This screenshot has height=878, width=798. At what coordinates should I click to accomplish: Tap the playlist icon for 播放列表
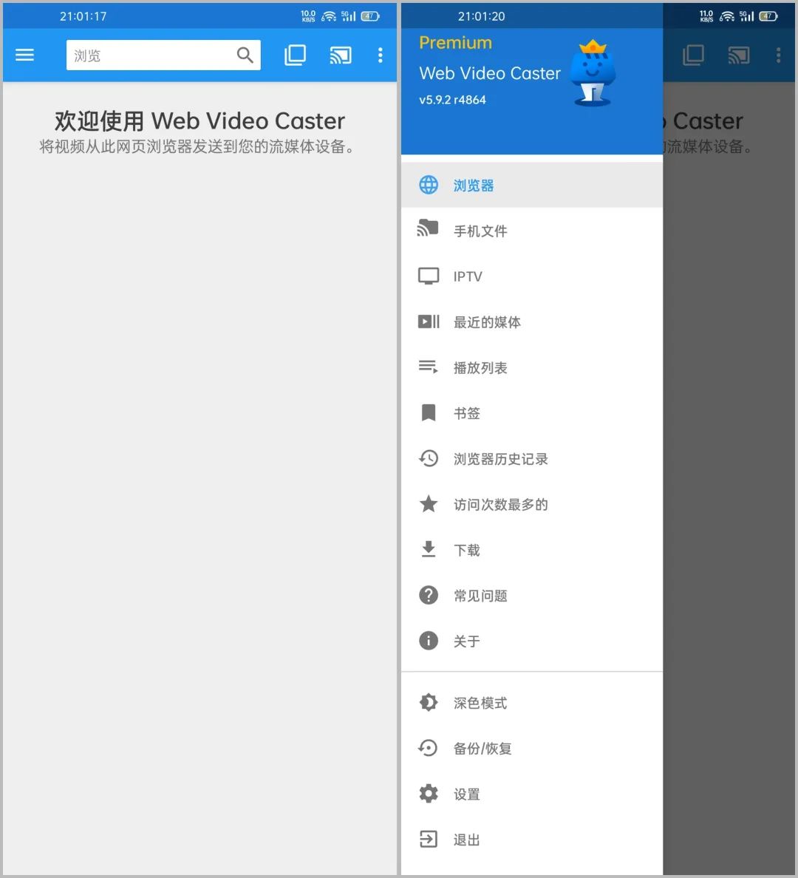click(429, 367)
